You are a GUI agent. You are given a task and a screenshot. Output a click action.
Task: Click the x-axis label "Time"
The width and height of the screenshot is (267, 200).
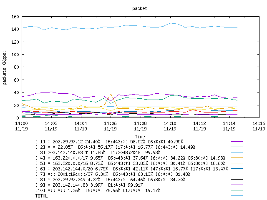click(140, 137)
